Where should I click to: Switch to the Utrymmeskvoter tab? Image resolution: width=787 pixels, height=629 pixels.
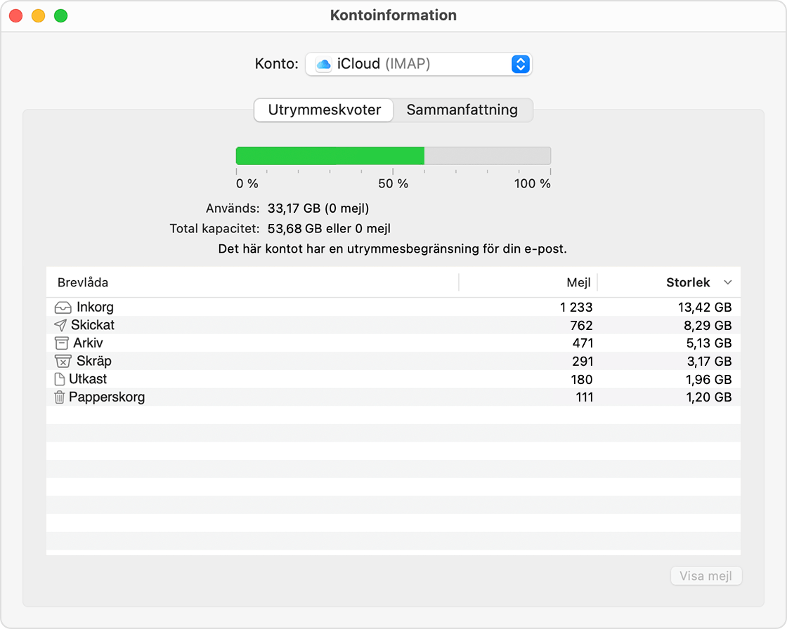(x=324, y=110)
